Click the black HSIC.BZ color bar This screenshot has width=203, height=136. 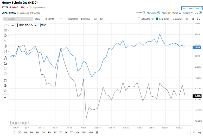click(18, 25)
